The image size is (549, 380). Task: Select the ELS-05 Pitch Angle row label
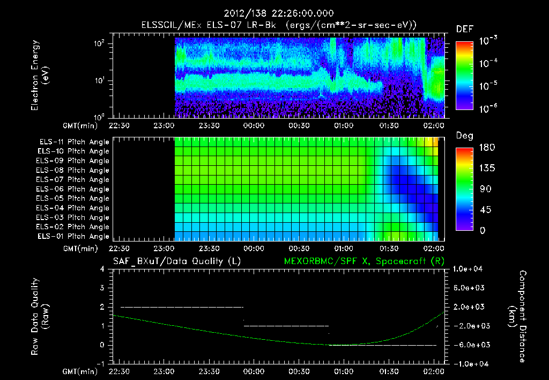click(72, 199)
